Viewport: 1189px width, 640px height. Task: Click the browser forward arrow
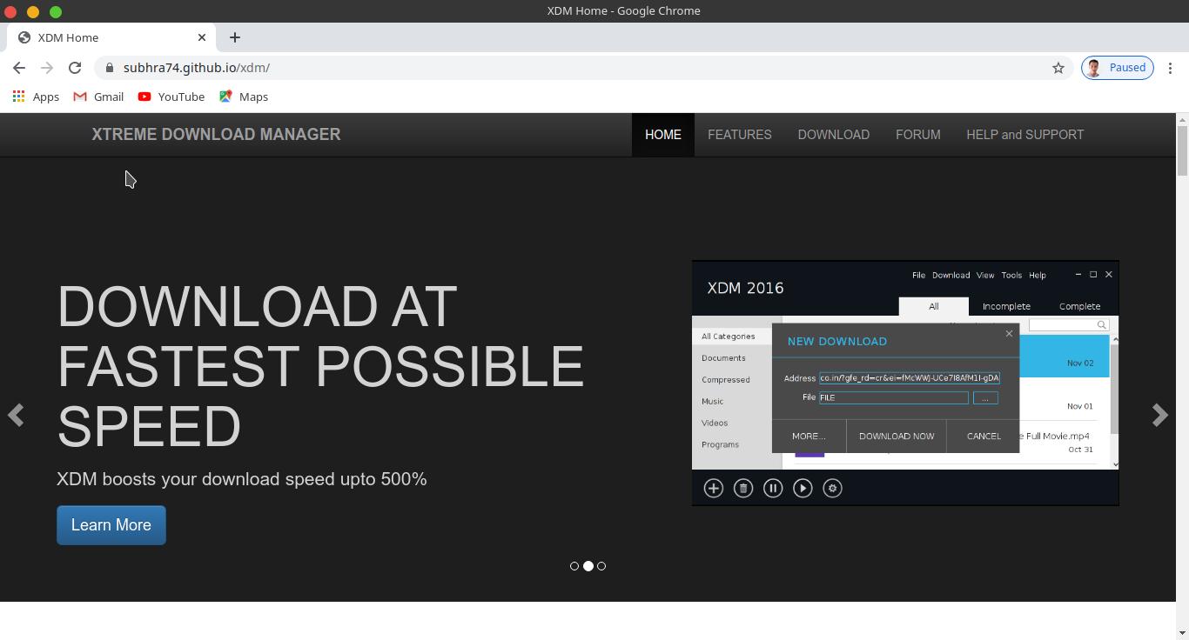pos(47,68)
